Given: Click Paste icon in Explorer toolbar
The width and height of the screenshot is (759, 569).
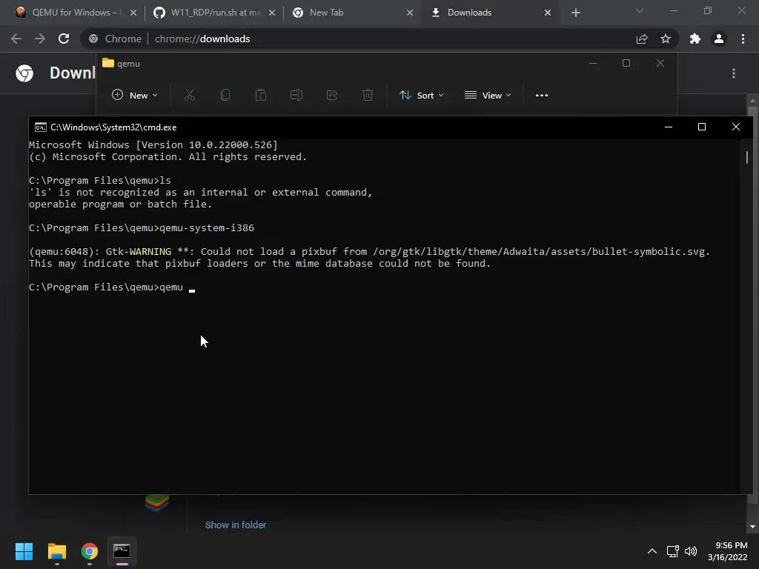Looking at the screenshot, I should pos(261,95).
